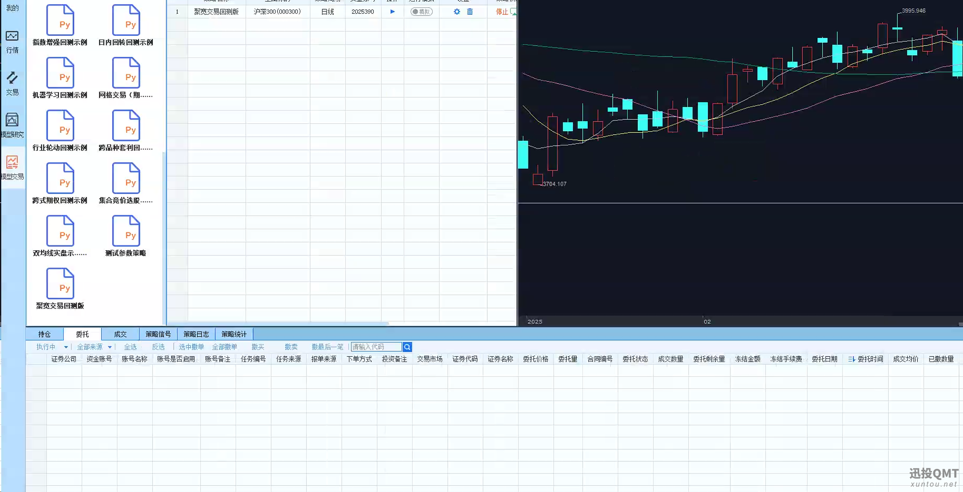Click the search magnifier next to code input
Image resolution: width=963 pixels, height=492 pixels.
click(x=407, y=347)
